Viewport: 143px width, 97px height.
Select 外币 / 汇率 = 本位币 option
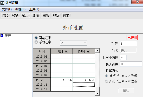tap(107, 81)
